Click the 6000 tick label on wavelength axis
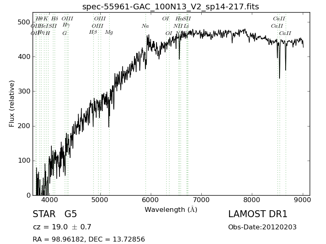The image size is (326, 244). coord(151,200)
